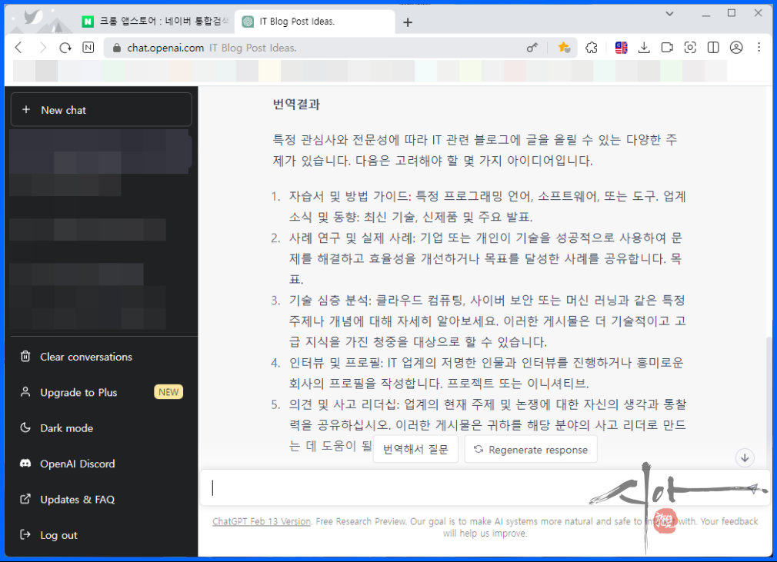Screen dimensions: 777x562
Task: Open the user profile icon
Action: pyautogui.click(x=736, y=48)
